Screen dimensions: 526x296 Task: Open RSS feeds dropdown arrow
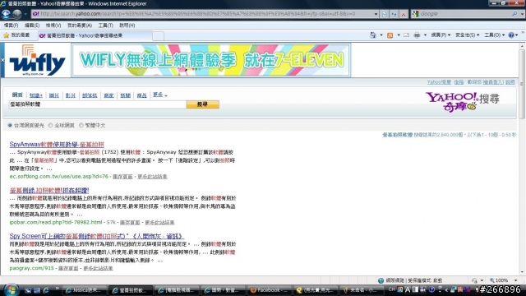399,35
